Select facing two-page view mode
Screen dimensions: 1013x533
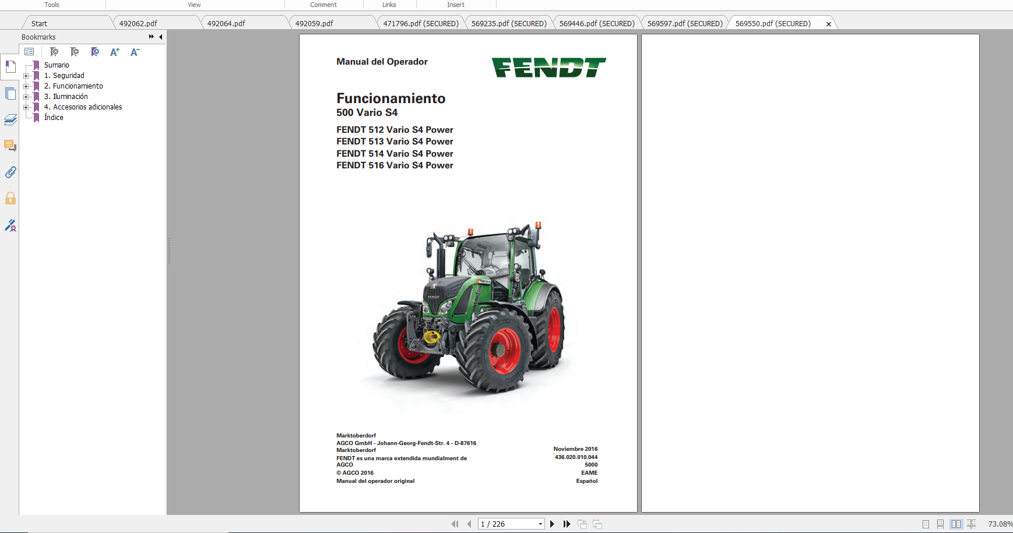(956, 524)
